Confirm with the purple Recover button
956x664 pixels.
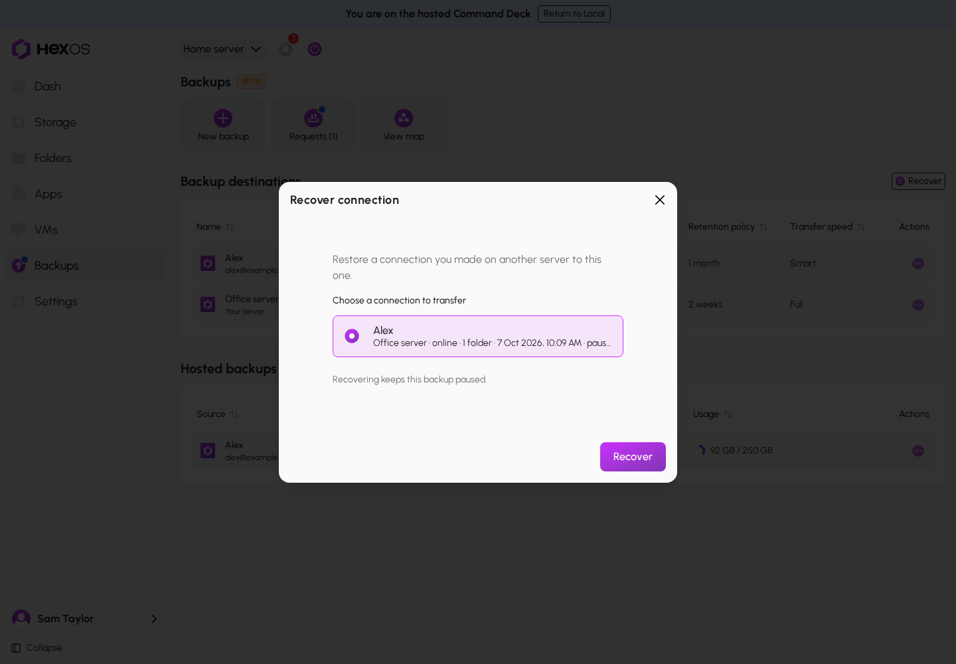633,457
